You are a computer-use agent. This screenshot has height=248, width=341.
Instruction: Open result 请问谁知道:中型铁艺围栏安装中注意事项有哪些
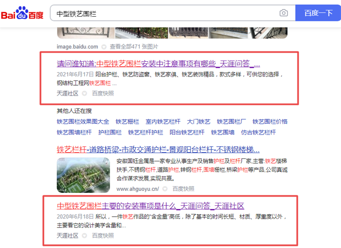(158, 64)
